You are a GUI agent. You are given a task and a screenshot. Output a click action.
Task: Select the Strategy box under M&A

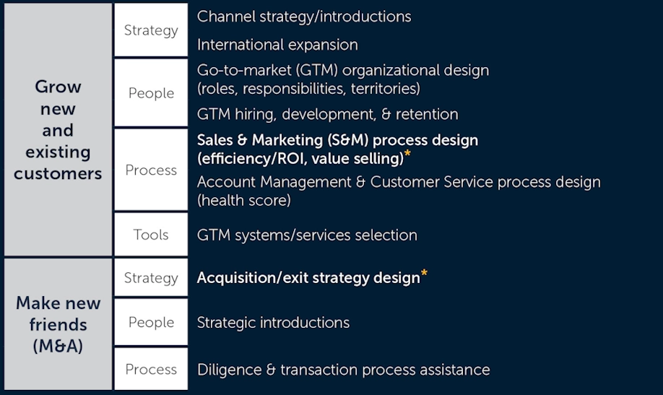click(151, 278)
